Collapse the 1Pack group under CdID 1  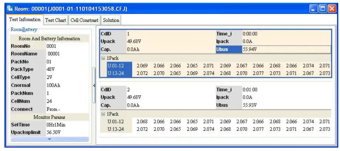coord(103,58)
